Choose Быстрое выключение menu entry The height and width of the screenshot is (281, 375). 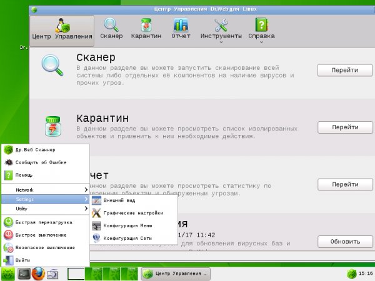tap(46, 235)
